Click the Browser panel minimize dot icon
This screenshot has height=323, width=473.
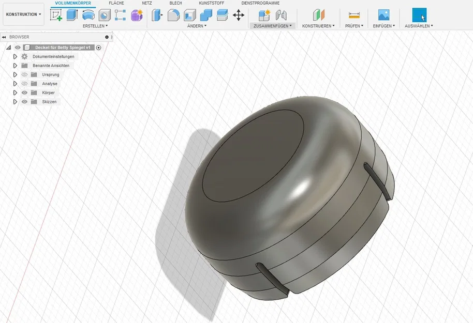pos(107,37)
